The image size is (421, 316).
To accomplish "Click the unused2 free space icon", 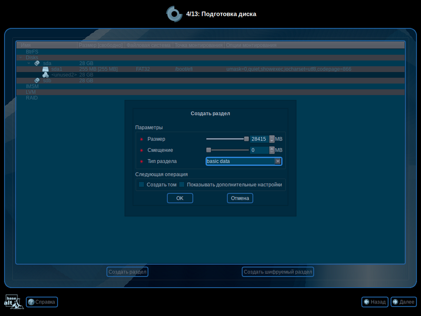I will point(45,75).
